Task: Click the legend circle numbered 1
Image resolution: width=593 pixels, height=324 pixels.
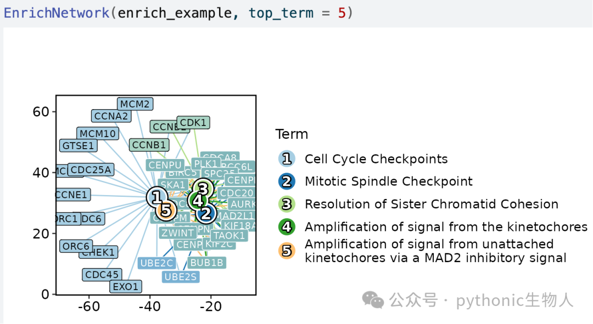Action: [287, 159]
